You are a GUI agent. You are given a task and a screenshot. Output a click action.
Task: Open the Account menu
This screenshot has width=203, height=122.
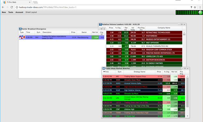19,12
